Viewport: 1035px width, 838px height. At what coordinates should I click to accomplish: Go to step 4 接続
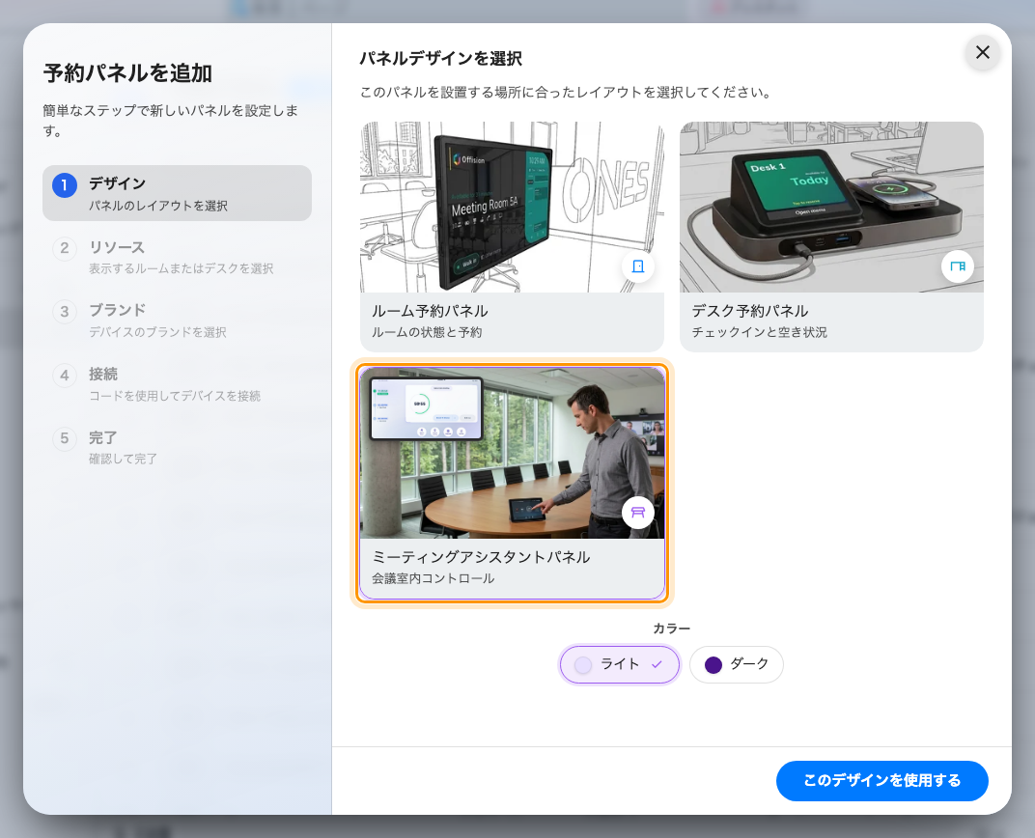click(x=177, y=384)
